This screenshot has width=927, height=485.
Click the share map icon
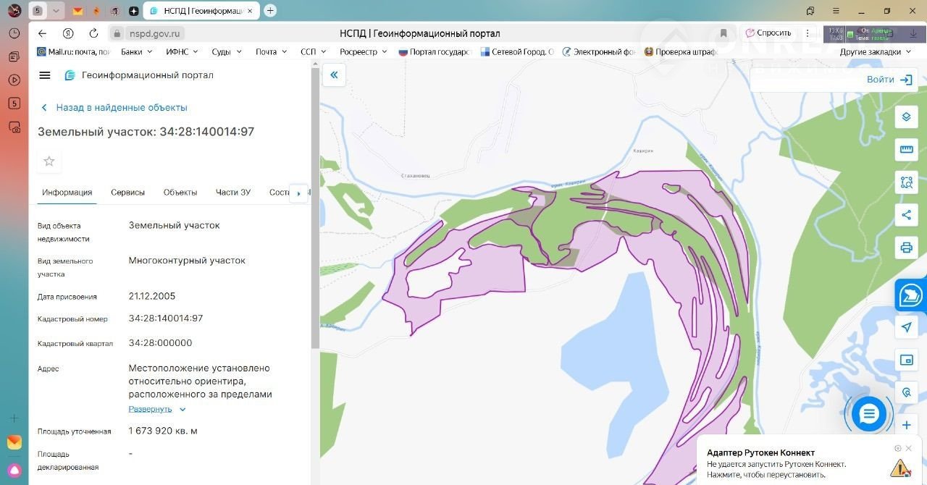(x=906, y=215)
